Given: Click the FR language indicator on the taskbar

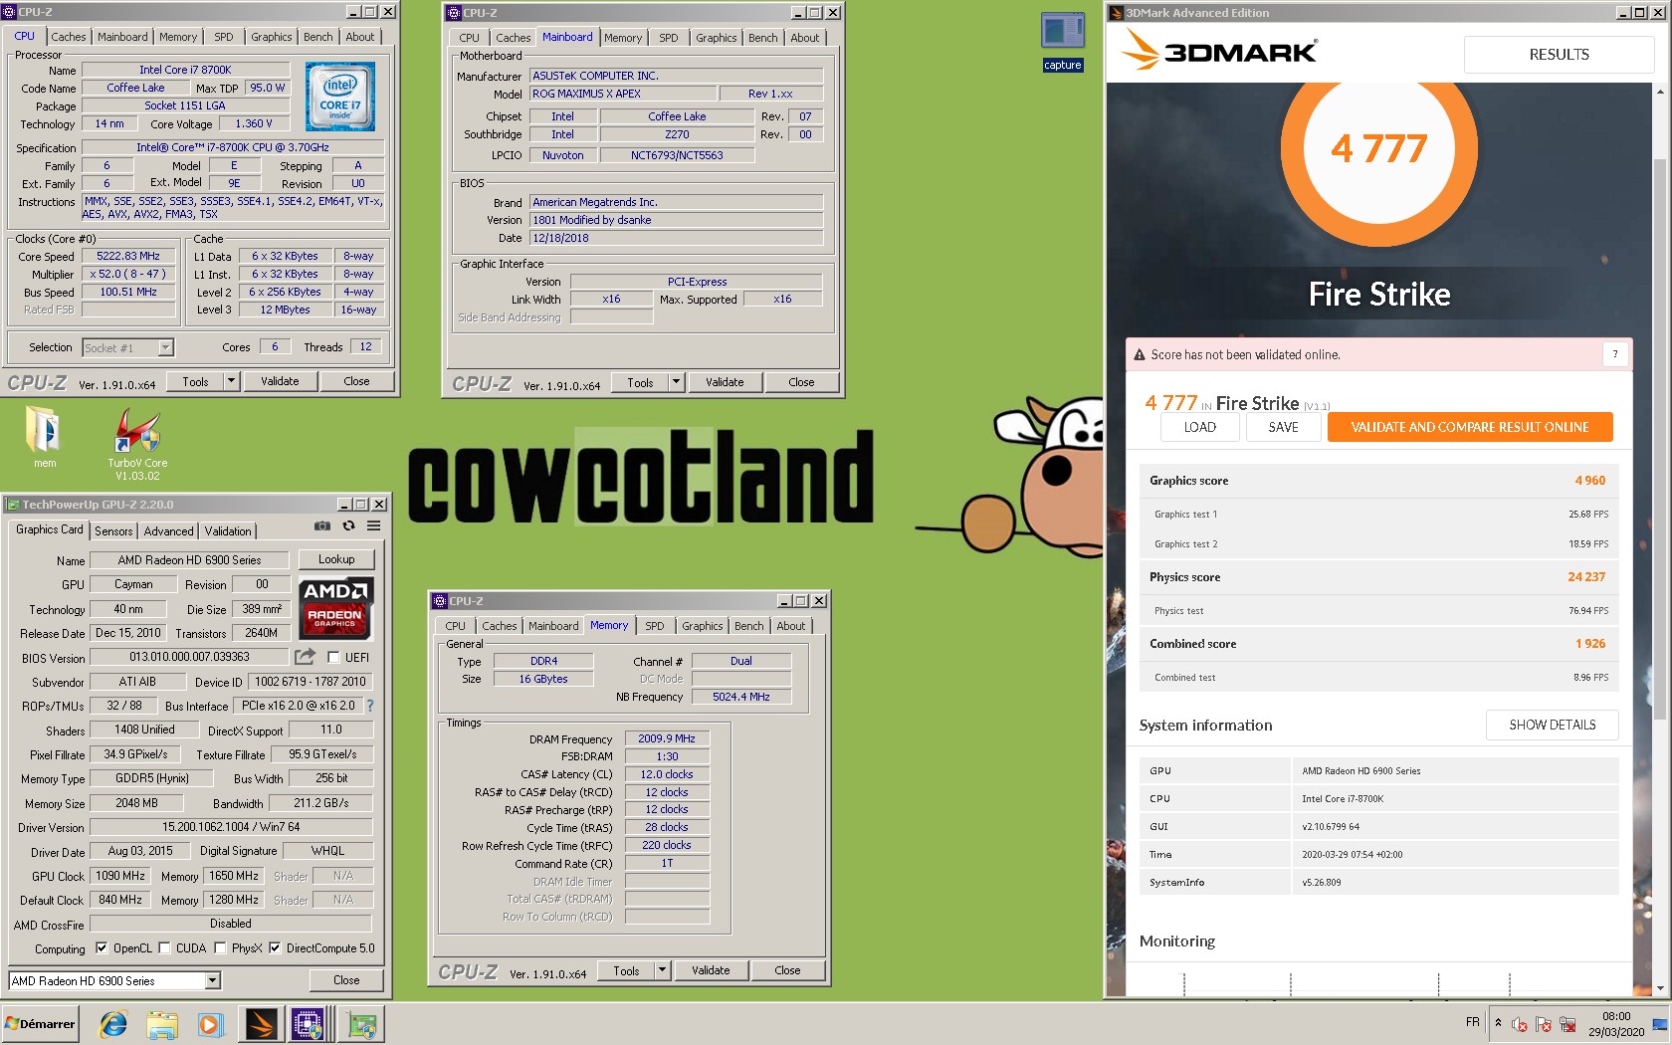Looking at the screenshot, I should pos(1473,1022).
